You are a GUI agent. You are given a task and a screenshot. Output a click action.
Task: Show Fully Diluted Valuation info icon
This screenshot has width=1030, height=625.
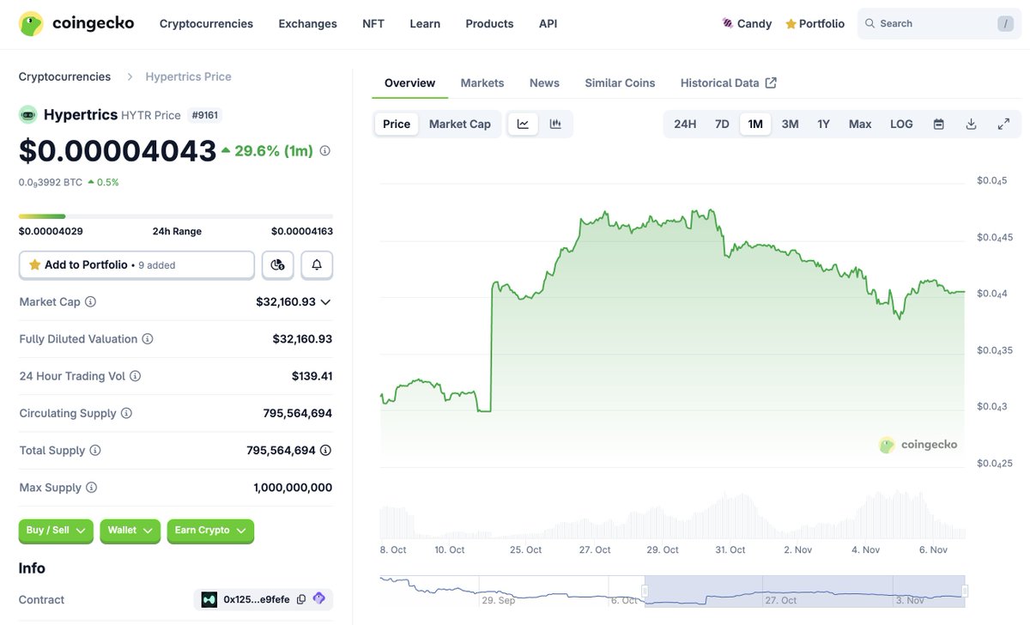point(148,339)
